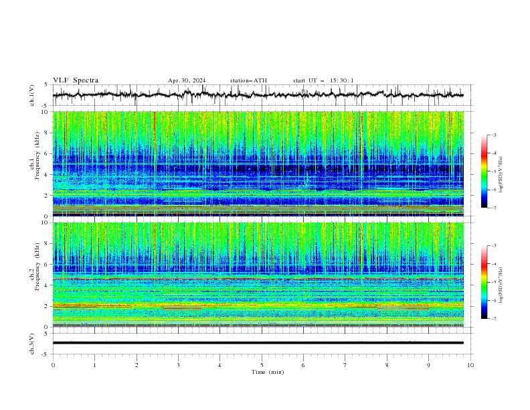
Task: Click tick label "2" on the Time axis
Action: [137, 365]
